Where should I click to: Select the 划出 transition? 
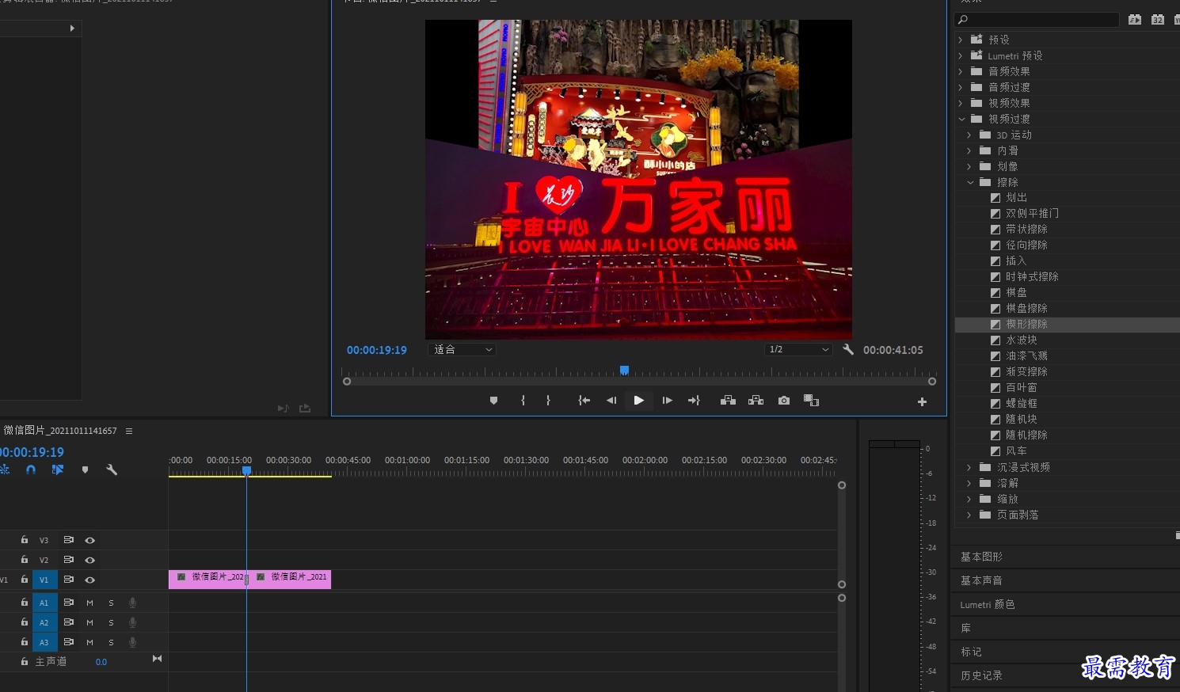pyautogui.click(x=1016, y=198)
